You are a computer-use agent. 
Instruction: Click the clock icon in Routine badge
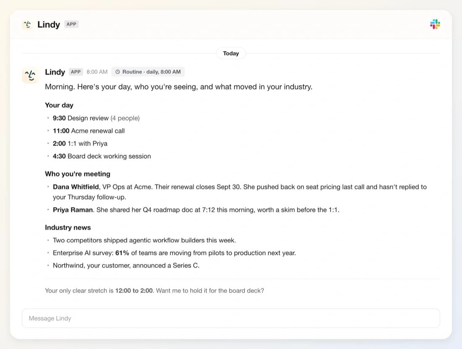click(118, 72)
